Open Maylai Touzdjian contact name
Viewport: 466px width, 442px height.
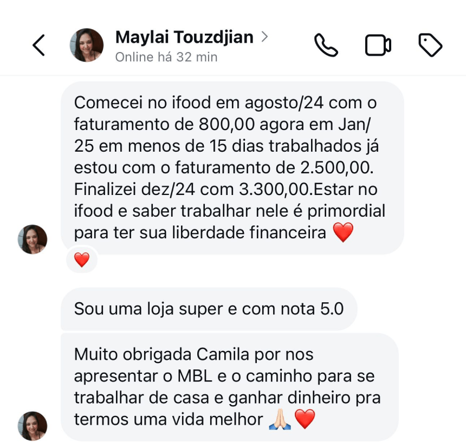(x=184, y=37)
